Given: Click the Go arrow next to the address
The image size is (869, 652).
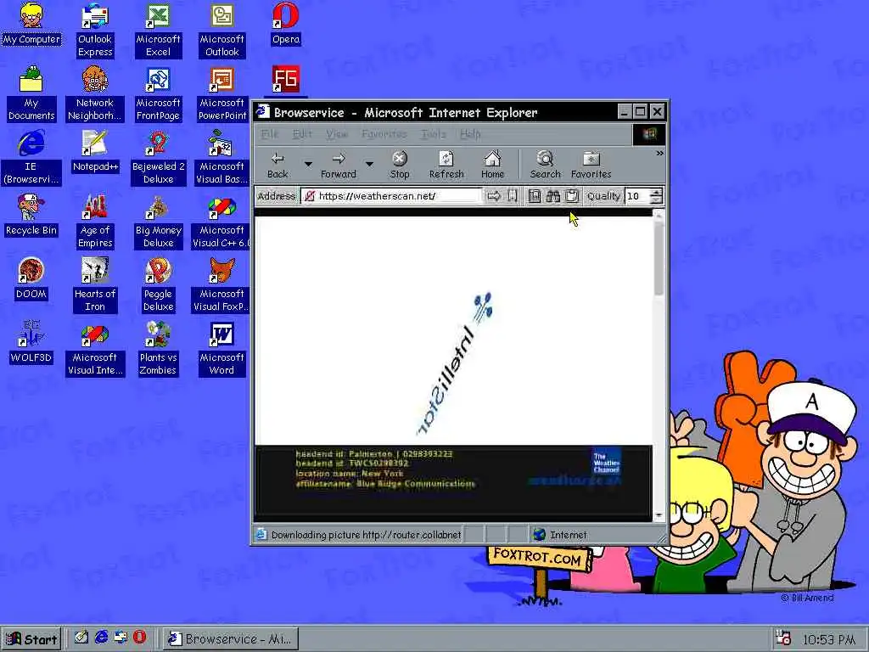Looking at the screenshot, I should point(493,196).
